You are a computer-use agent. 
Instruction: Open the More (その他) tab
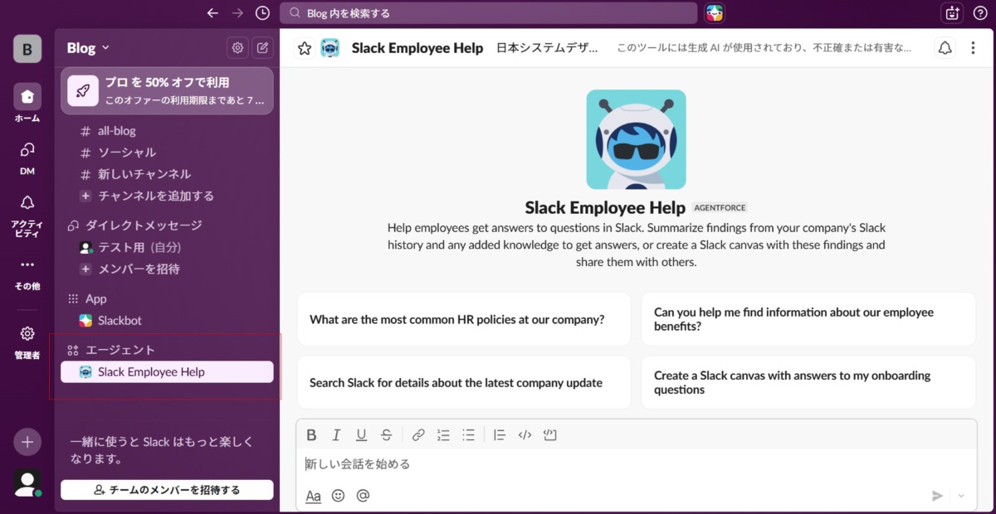coord(27,274)
